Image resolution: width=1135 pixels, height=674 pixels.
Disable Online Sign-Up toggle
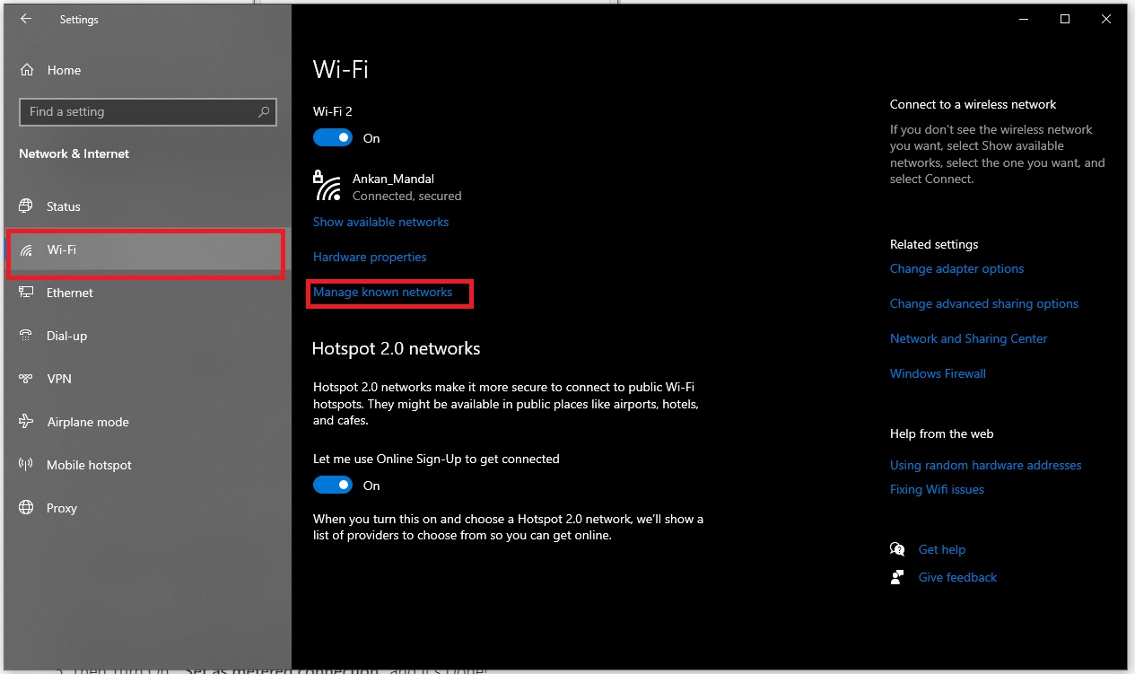[x=332, y=484]
